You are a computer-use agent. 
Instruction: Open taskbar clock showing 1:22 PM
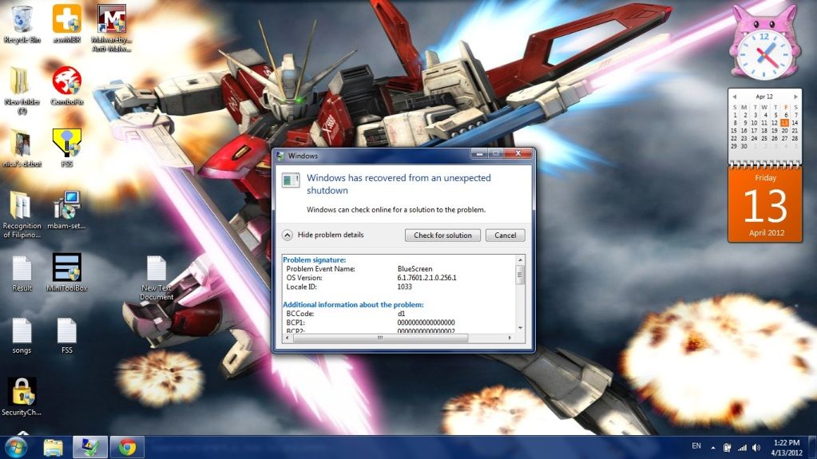pos(787,448)
